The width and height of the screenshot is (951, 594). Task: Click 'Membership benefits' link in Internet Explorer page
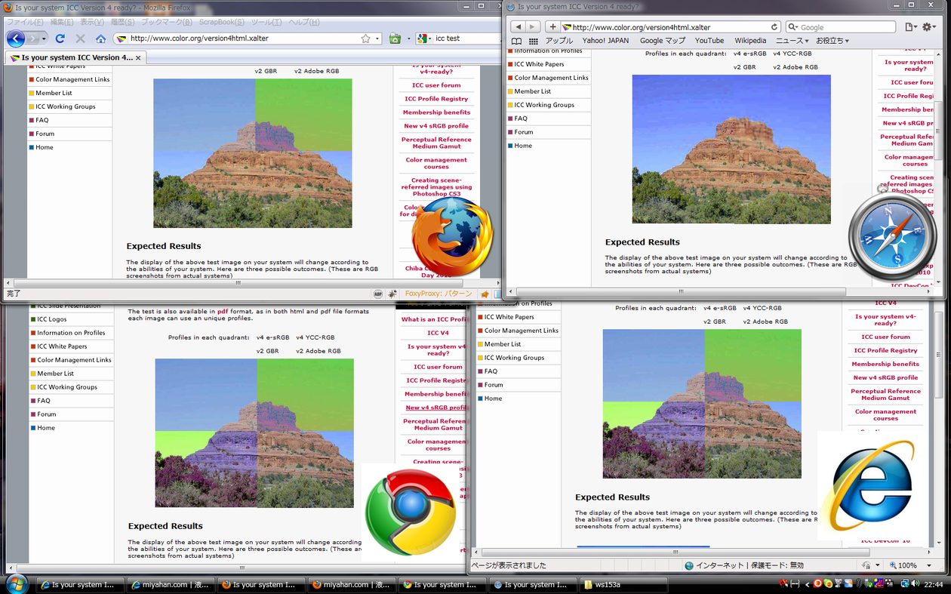click(x=885, y=364)
